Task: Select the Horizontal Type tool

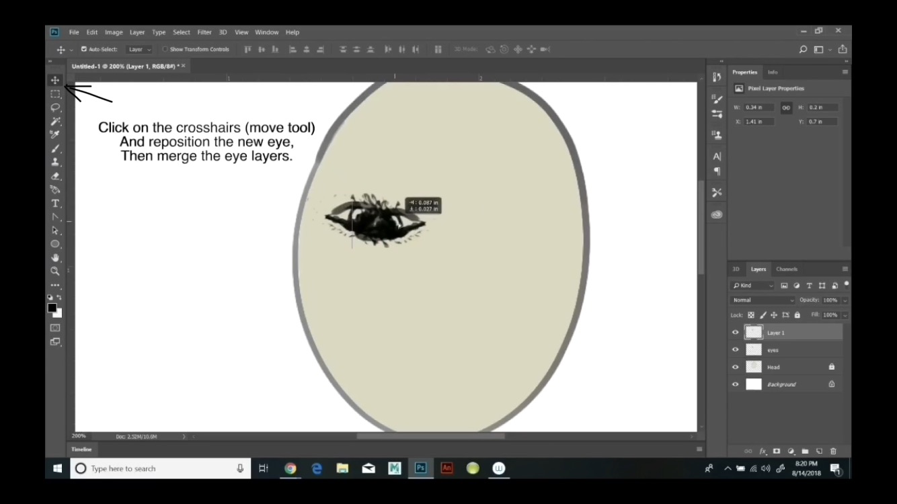Action: coord(55,204)
